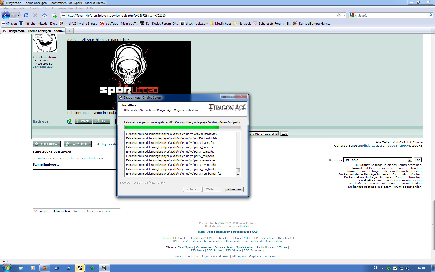Open Photoshop from the taskbar
Viewport: 435px width, 272px height.
pos(68,268)
